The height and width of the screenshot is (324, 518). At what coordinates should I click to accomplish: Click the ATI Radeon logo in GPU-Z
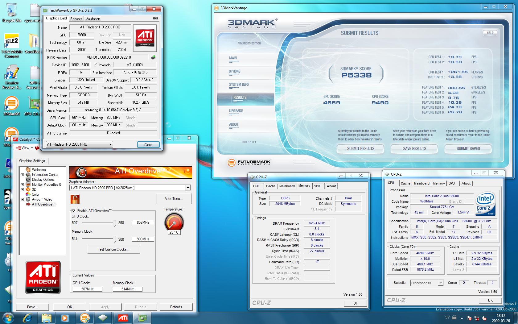(145, 38)
